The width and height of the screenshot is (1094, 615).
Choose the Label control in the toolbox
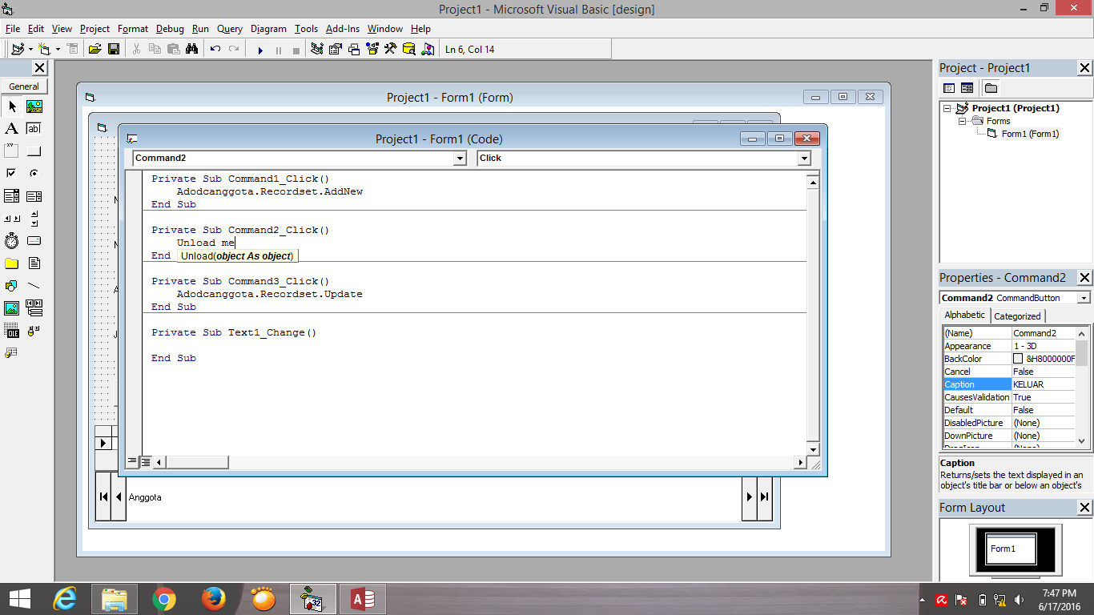point(12,128)
